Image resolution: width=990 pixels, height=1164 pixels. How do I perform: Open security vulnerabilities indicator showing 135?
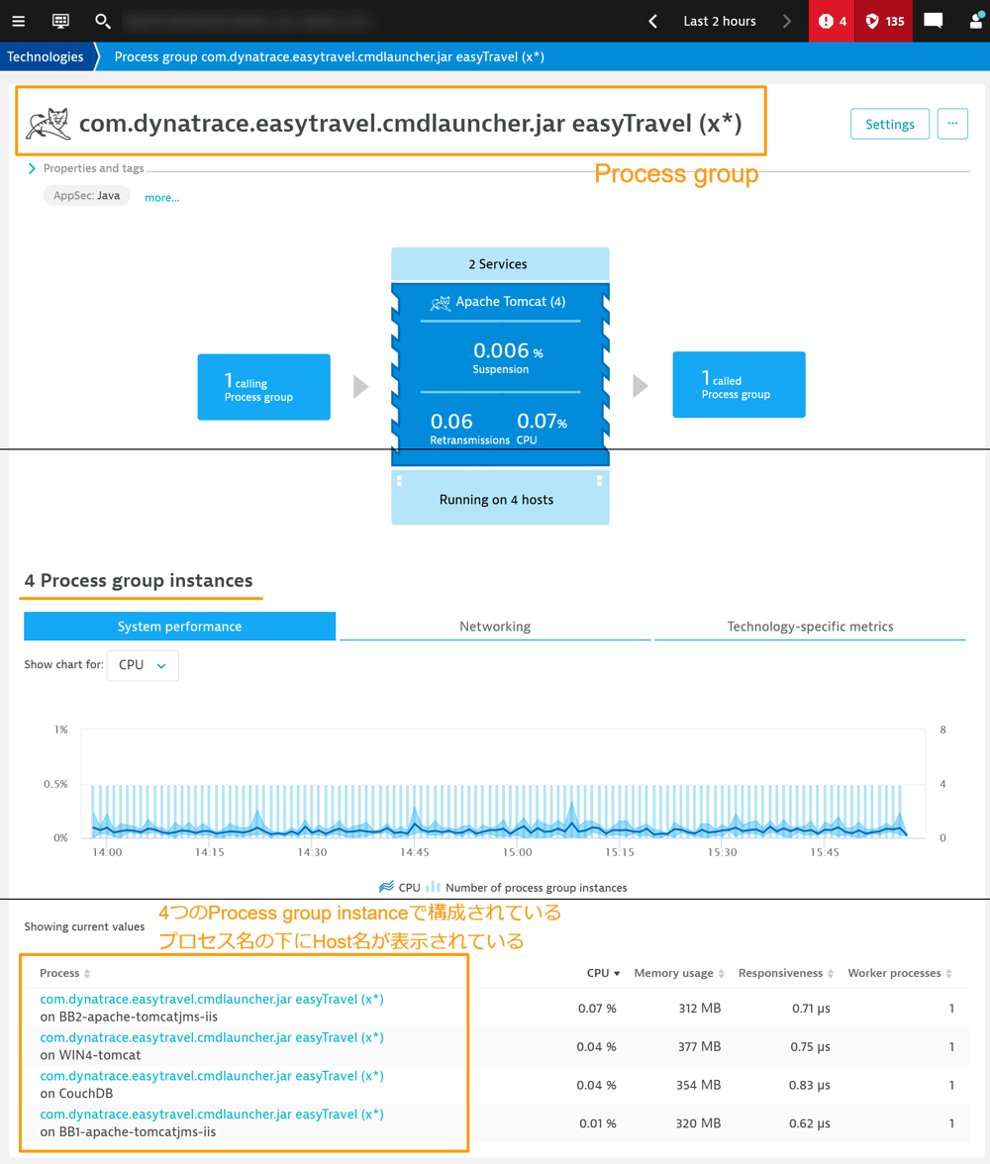coord(884,21)
